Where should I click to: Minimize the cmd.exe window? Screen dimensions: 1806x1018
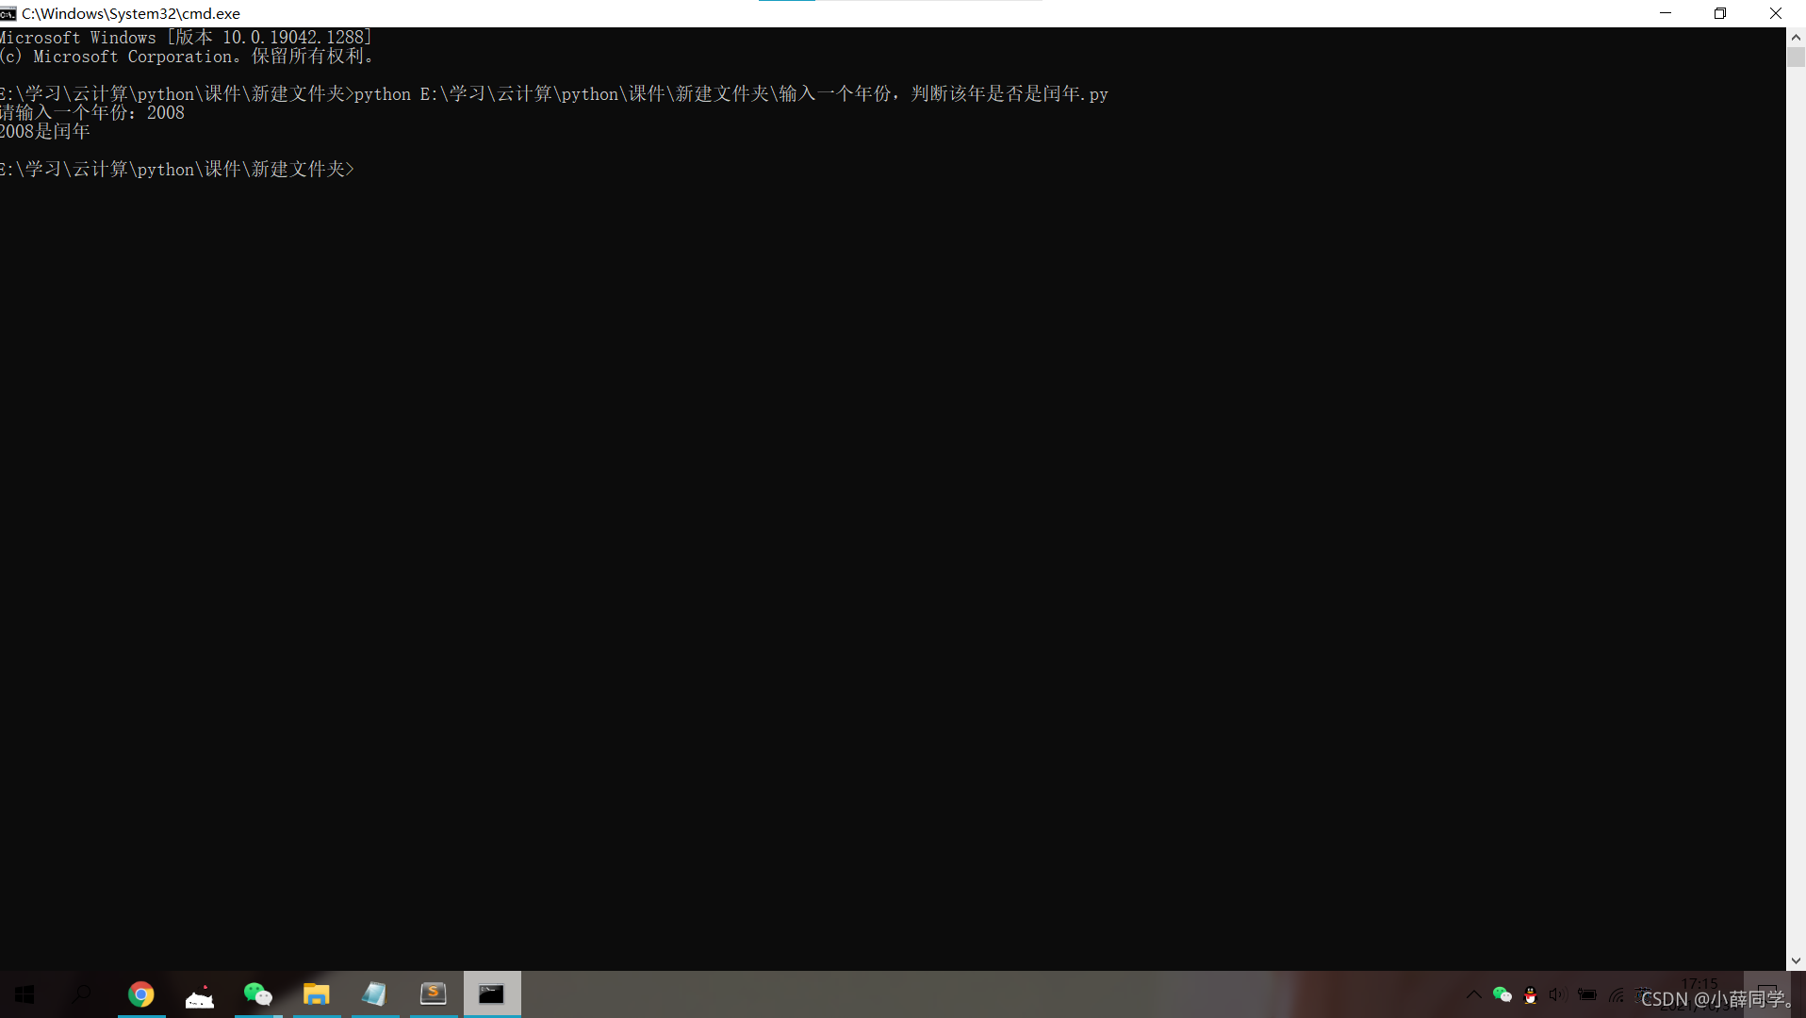pos(1666,13)
